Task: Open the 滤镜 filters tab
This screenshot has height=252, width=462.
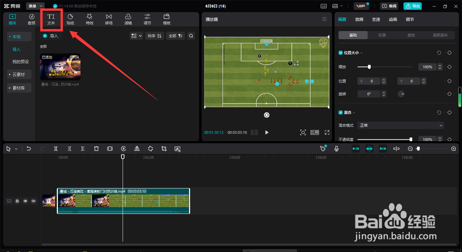Action: coord(128,19)
